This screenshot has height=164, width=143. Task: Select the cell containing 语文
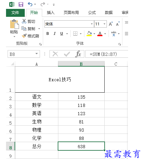click(x=36, y=97)
